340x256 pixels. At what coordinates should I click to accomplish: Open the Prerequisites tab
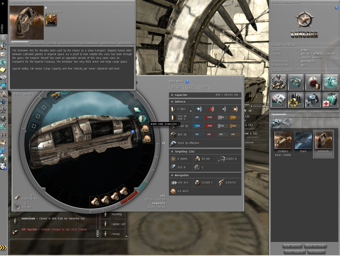click(x=69, y=43)
